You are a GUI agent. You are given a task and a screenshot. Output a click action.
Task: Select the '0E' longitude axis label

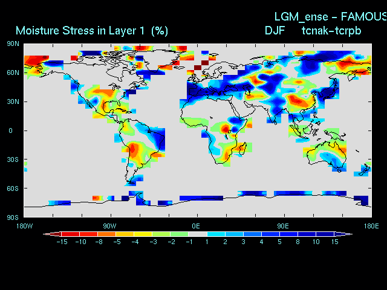197,226
